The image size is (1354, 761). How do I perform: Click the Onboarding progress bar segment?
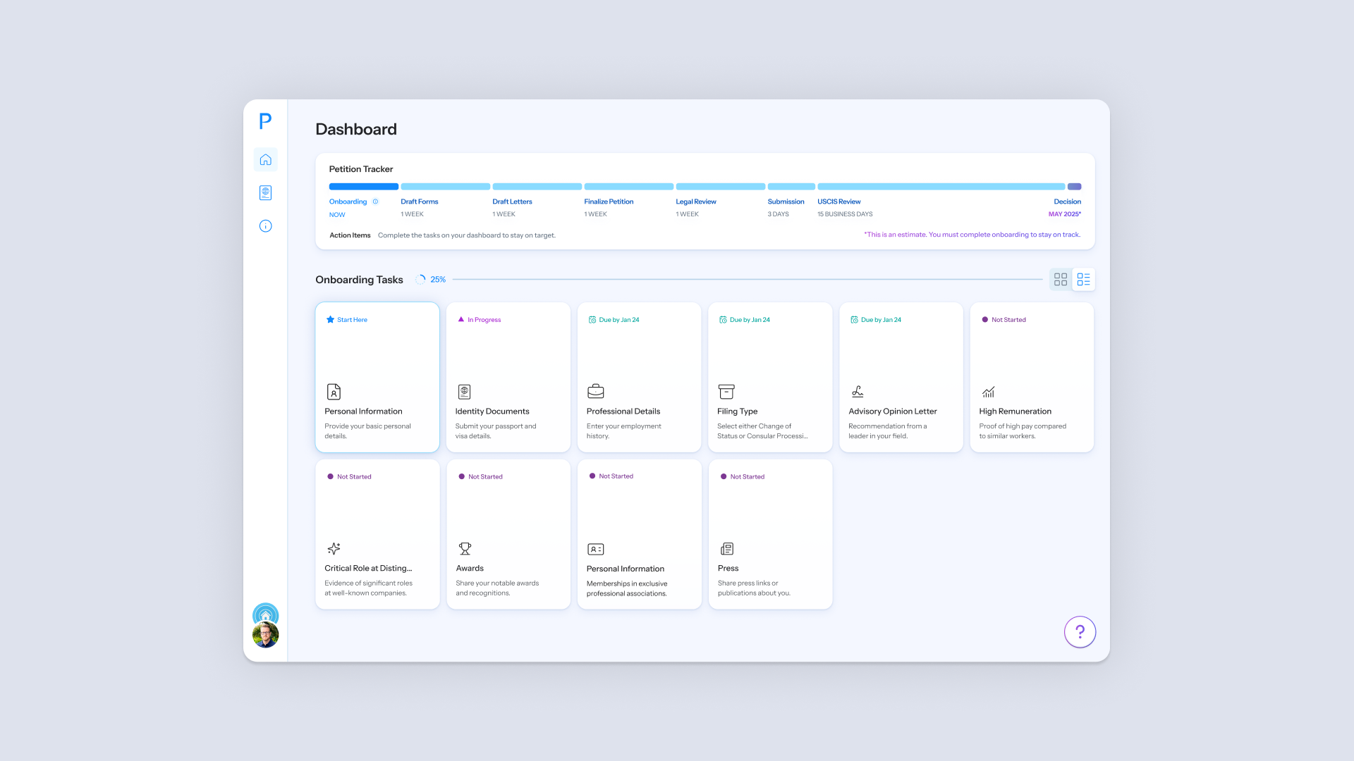point(363,187)
